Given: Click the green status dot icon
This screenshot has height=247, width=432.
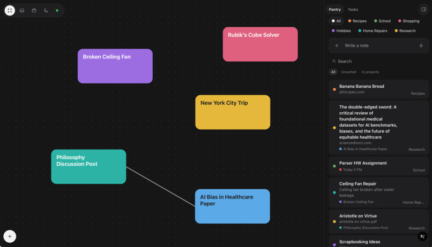Looking at the screenshot, I should (57, 11).
